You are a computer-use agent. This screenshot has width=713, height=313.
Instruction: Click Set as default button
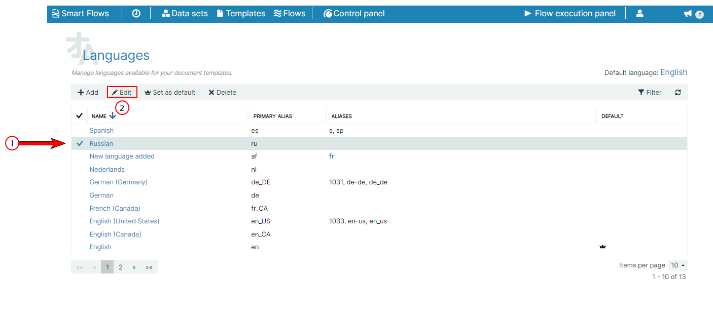[x=170, y=93]
